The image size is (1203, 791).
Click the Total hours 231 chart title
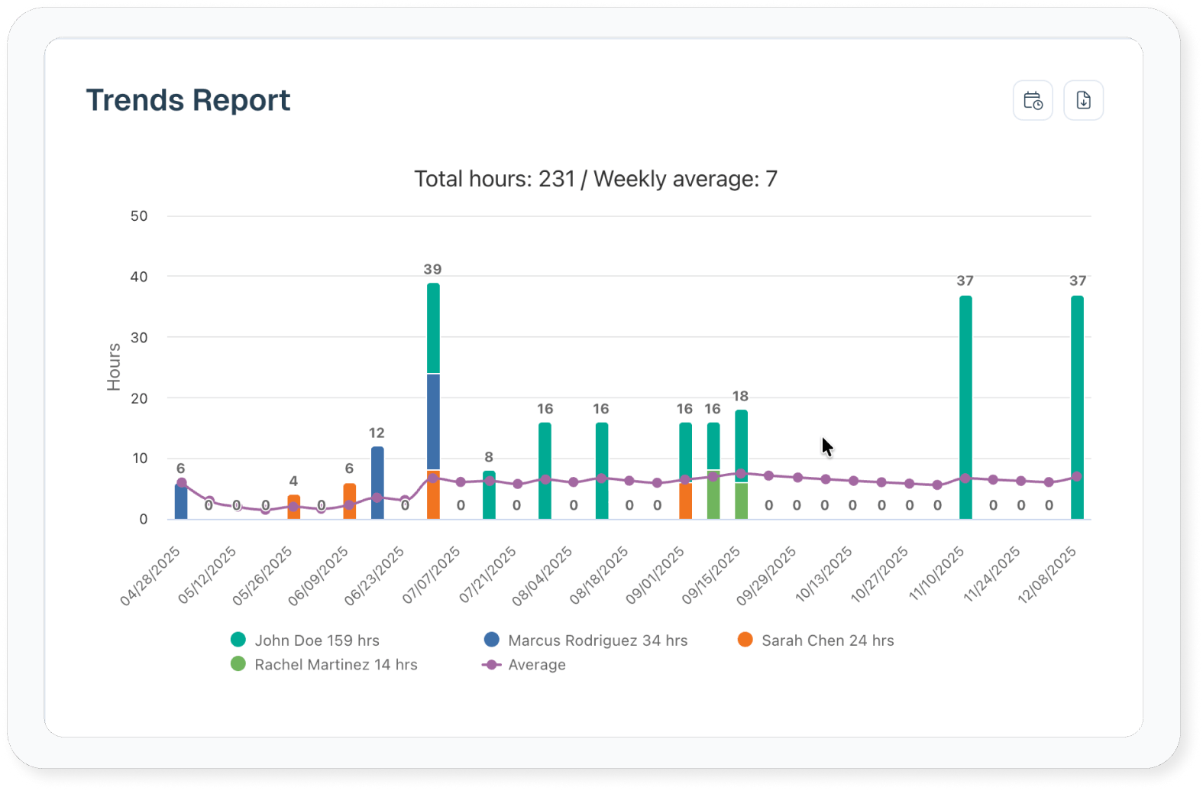595,179
